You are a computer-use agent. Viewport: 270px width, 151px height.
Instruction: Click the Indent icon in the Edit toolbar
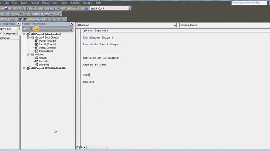(20, 19)
